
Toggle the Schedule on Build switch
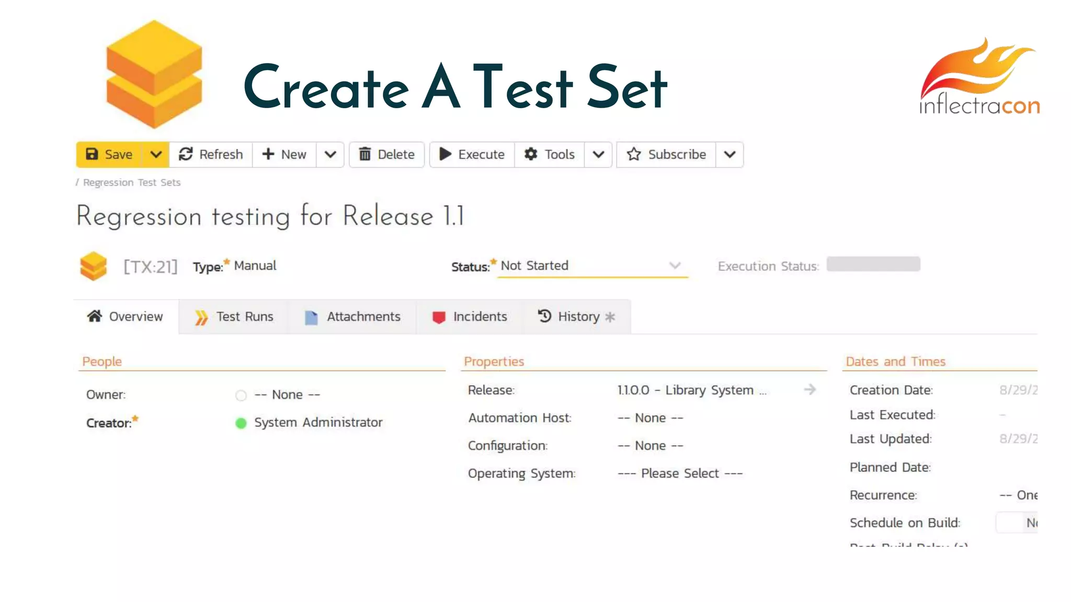coord(1017,523)
